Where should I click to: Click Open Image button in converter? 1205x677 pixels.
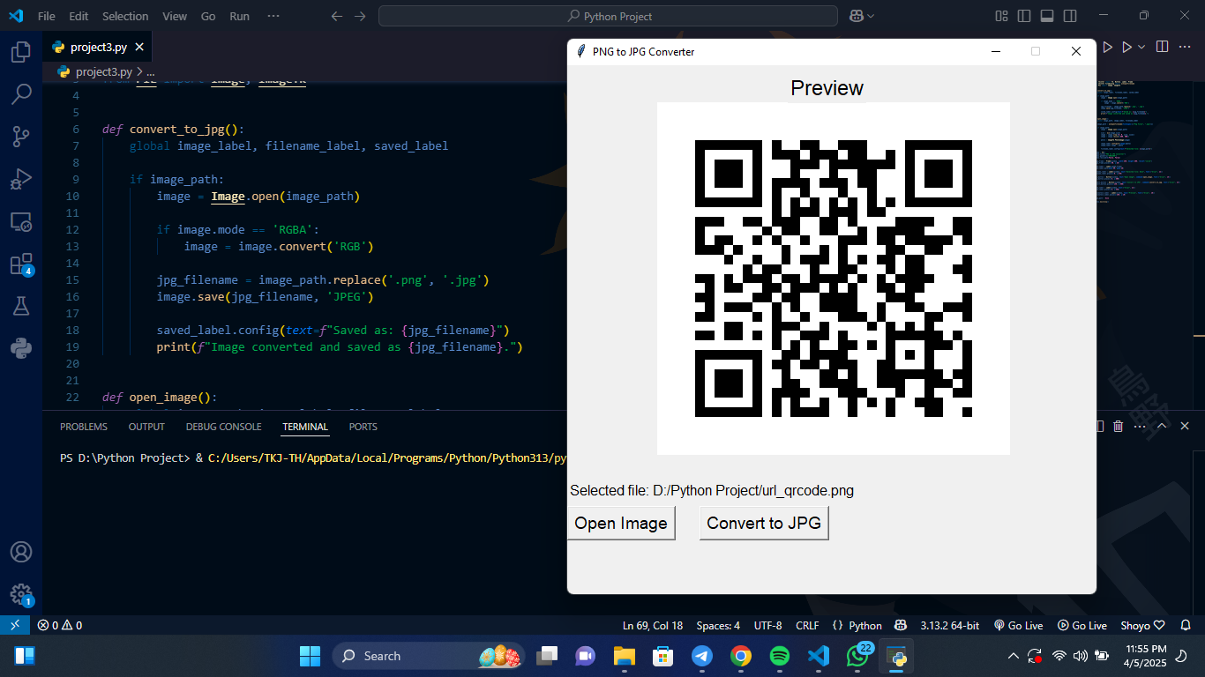pos(621,523)
